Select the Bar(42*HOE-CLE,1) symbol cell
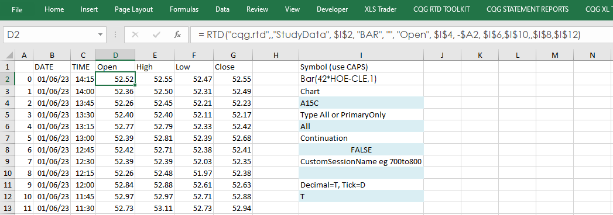613x215 pixels. pyautogui.click(x=361, y=79)
